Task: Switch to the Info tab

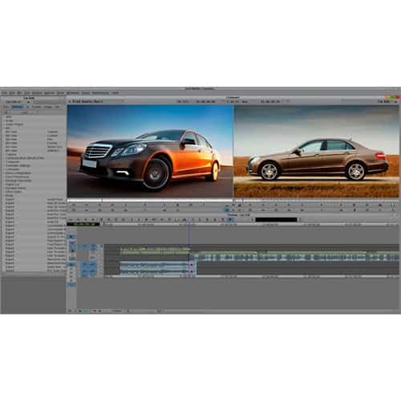Action: click(x=57, y=107)
